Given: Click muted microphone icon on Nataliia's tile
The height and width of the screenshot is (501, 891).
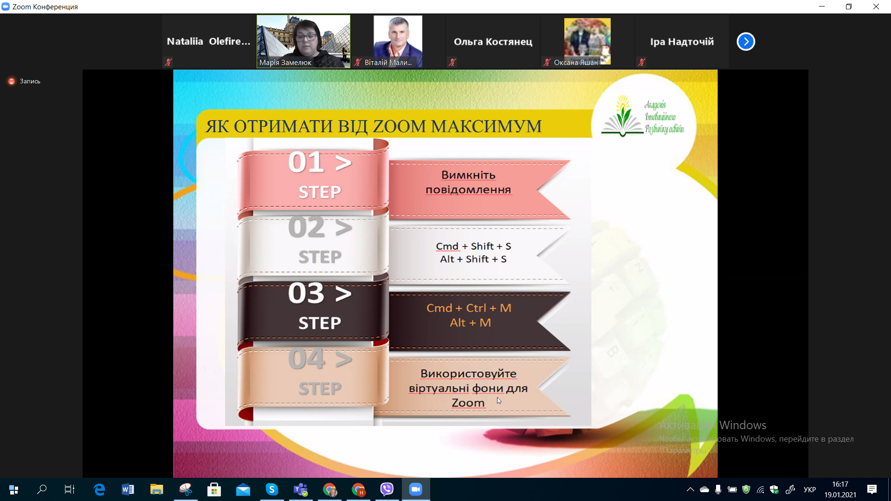Looking at the screenshot, I should click(x=168, y=62).
